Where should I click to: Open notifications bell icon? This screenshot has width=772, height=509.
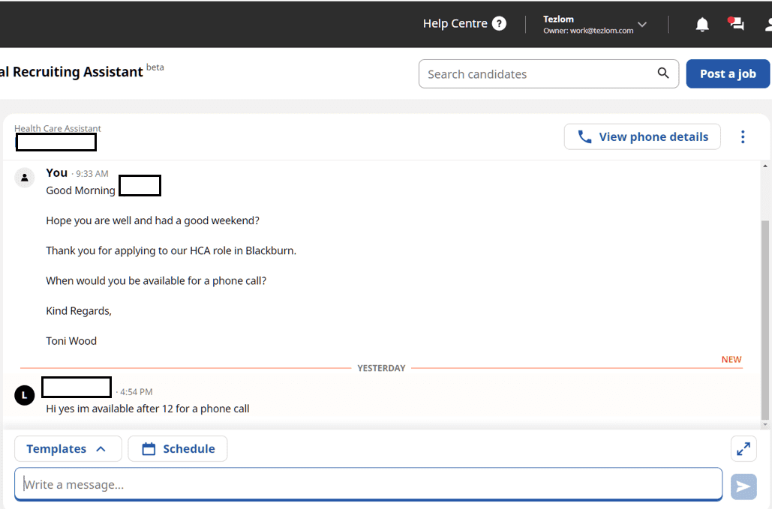[702, 24]
